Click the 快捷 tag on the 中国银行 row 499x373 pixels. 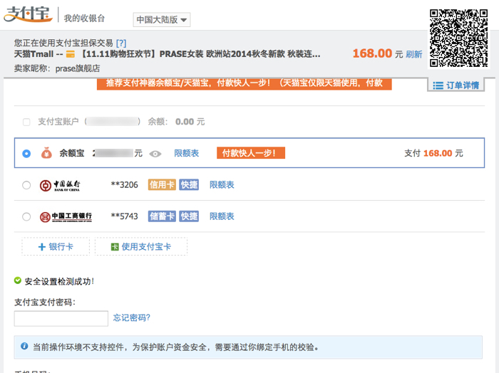tap(189, 184)
